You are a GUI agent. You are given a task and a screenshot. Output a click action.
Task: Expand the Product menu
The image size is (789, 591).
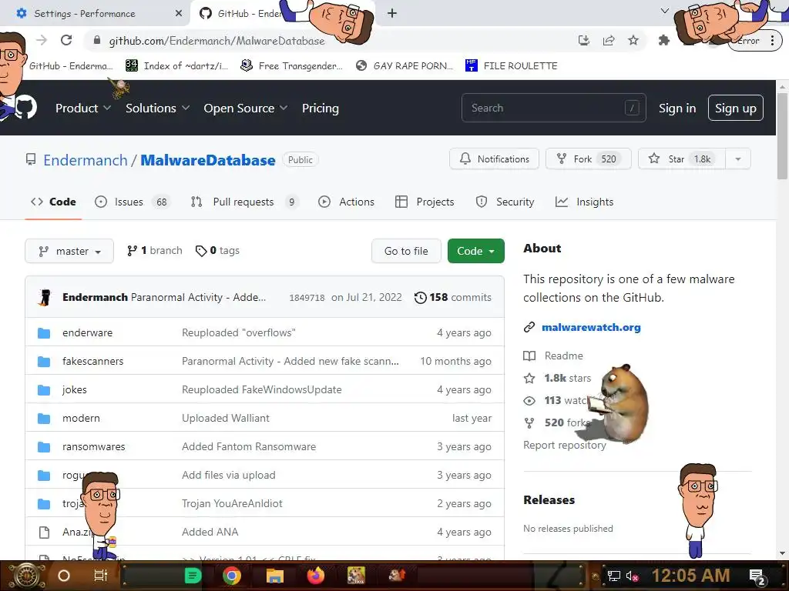83,108
